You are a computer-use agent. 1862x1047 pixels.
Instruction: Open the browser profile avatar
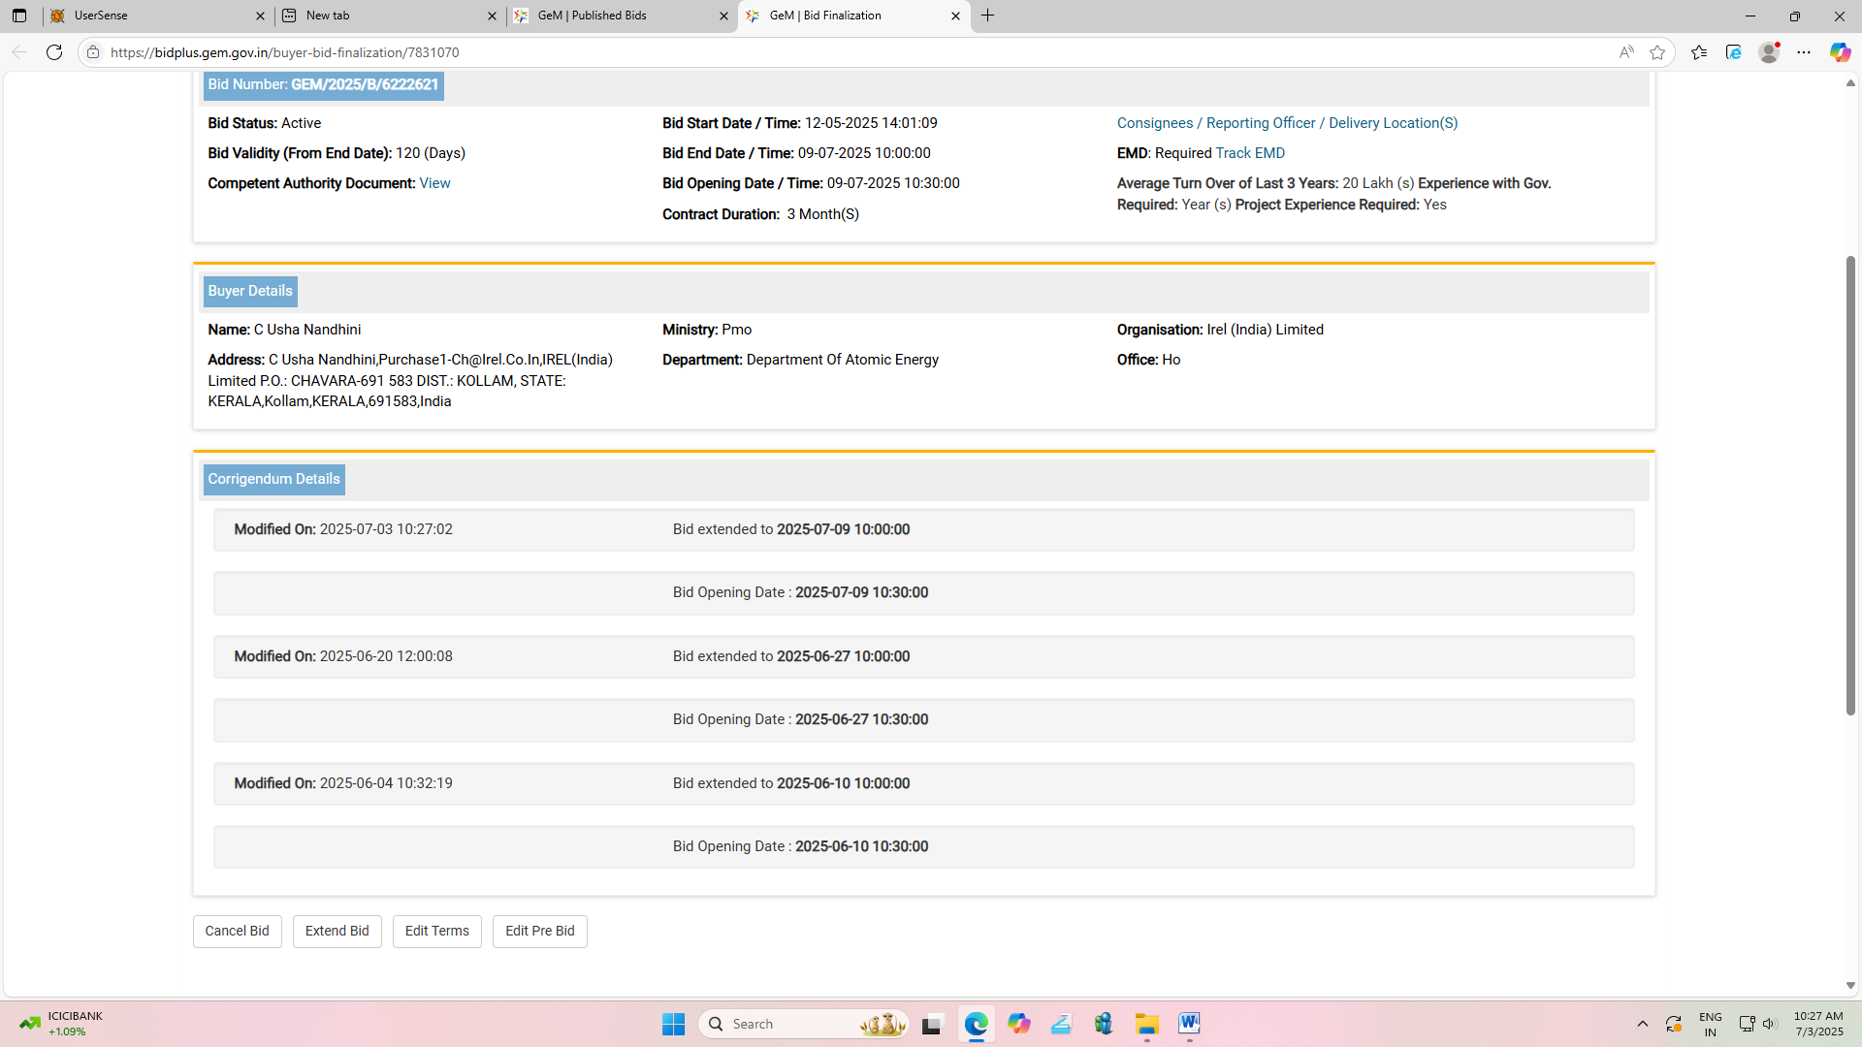(1769, 52)
